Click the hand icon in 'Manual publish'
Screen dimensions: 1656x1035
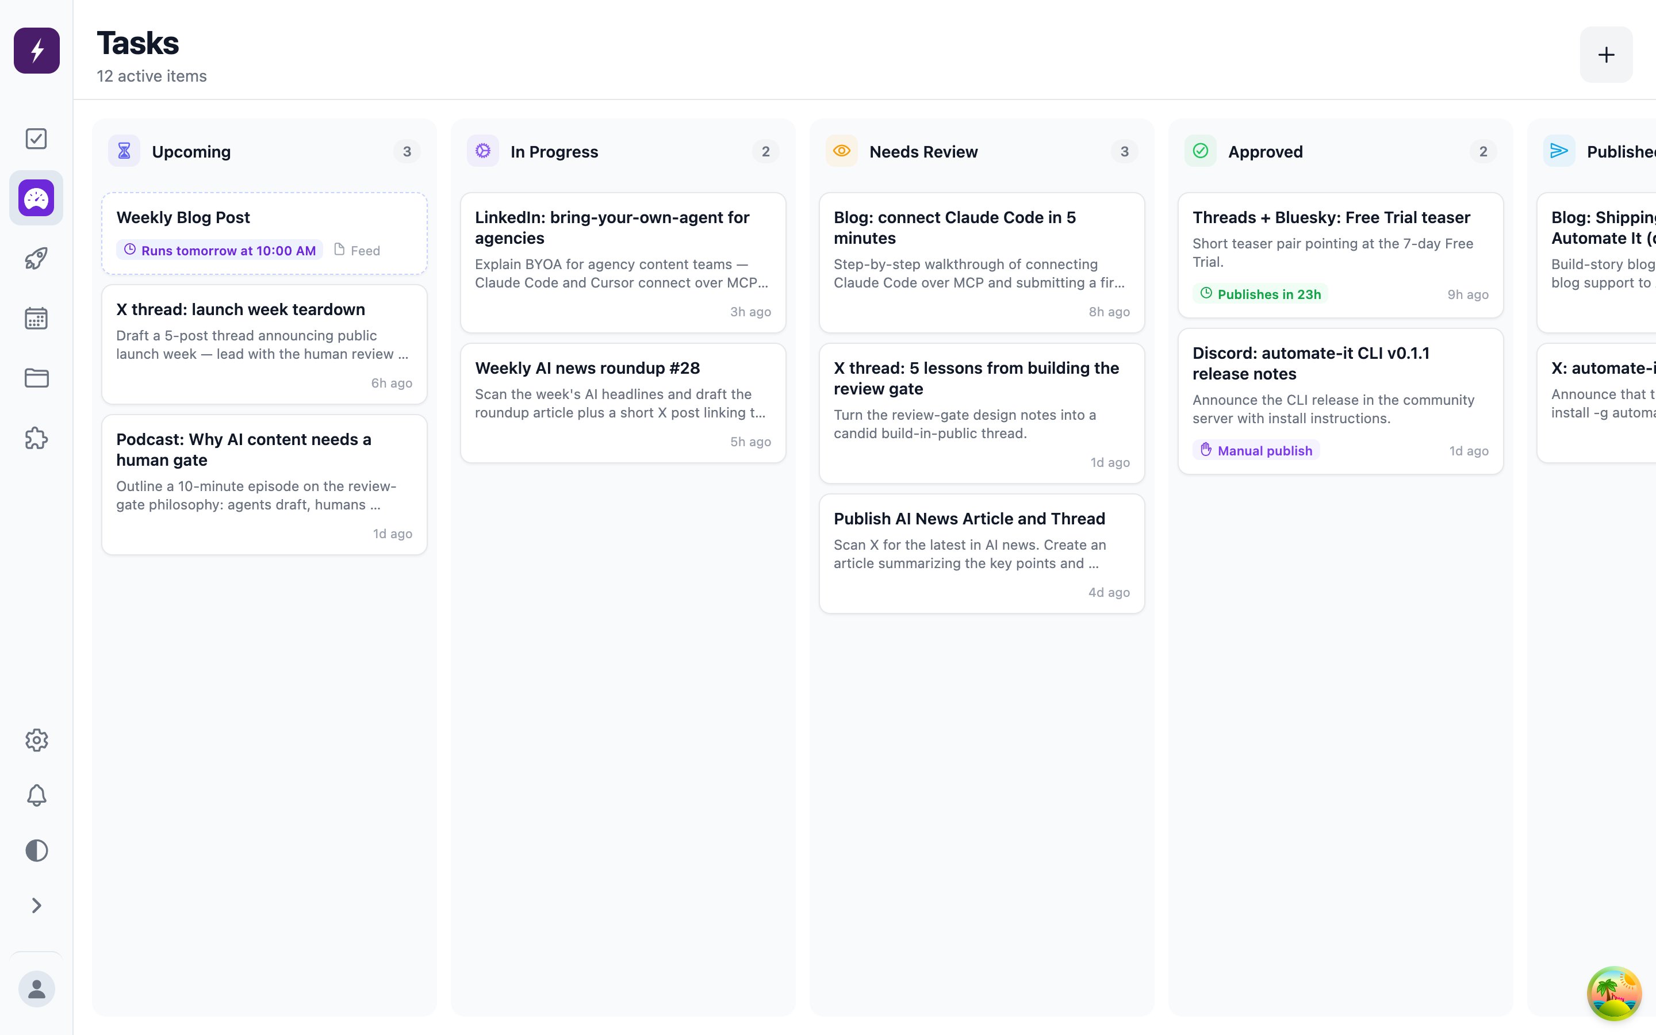pos(1206,450)
